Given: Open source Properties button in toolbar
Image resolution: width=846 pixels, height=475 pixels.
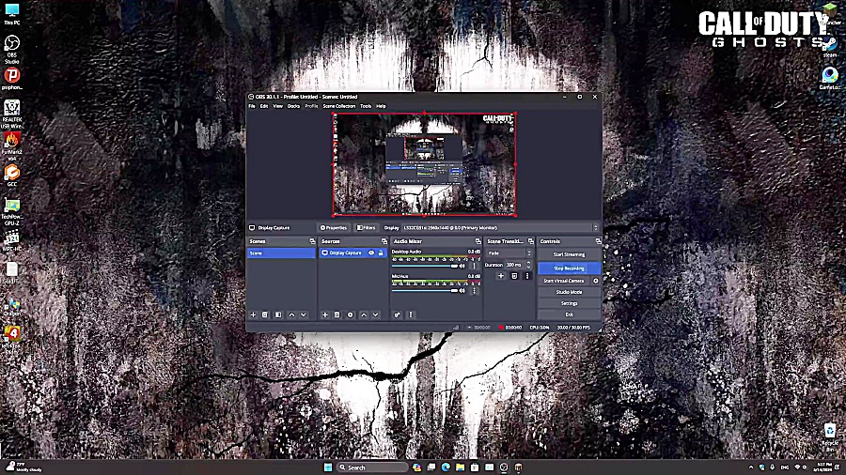Looking at the screenshot, I should coord(334,228).
